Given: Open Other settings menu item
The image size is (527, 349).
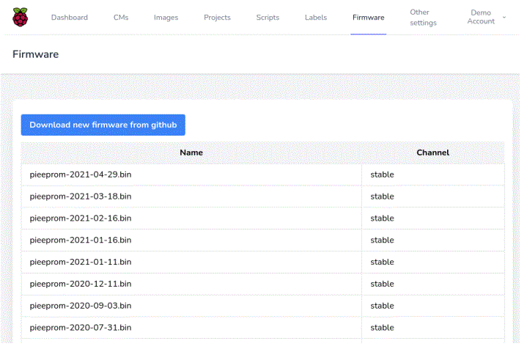Looking at the screenshot, I should (x=423, y=18).
